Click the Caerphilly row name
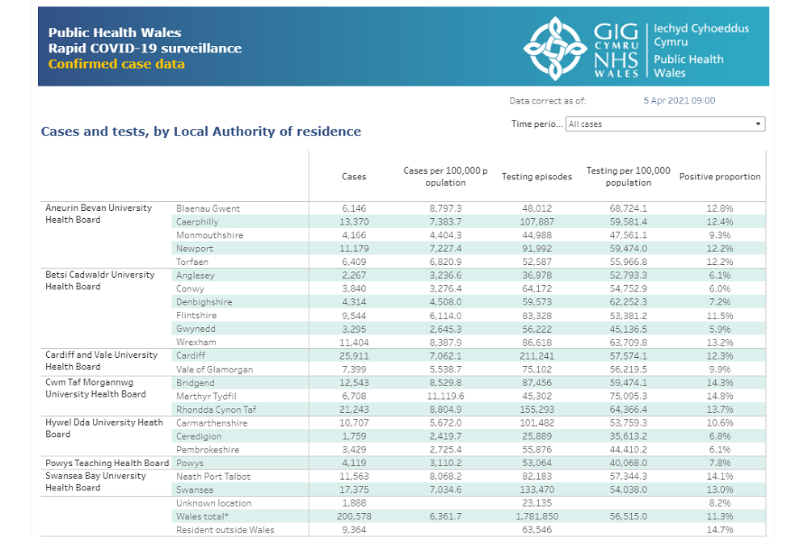The width and height of the screenshot is (808, 538). [197, 222]
